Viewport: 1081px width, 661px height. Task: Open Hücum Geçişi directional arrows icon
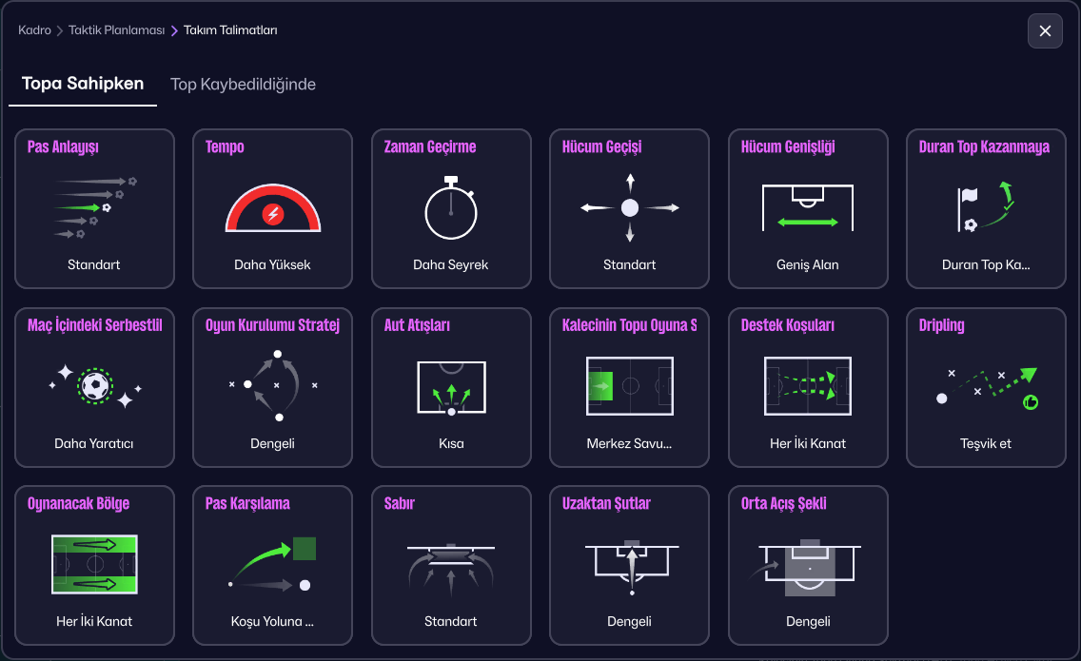point(630,207)
